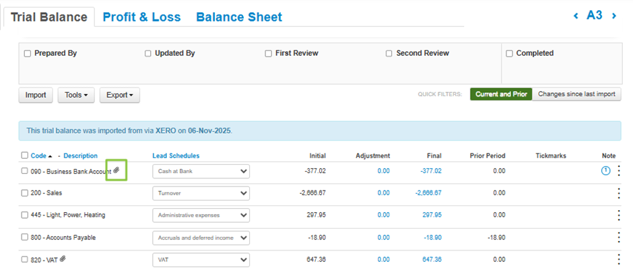
Task: Open three-dot menu for Light, Power, Heating row
Action: click(x=618, y=215)
